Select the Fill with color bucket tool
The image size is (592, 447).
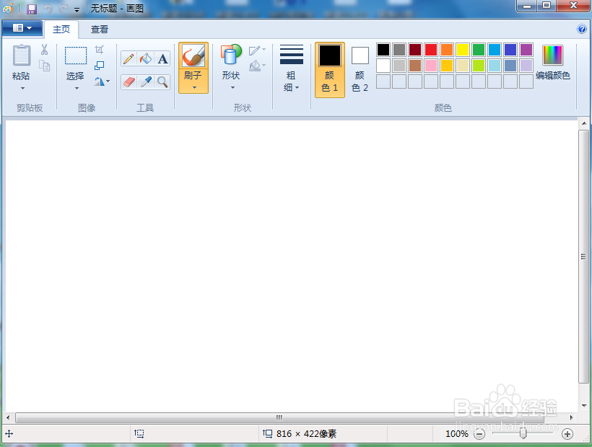[146, 59]
